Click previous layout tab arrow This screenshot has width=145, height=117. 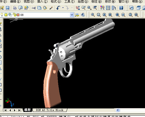click(10, 110)
